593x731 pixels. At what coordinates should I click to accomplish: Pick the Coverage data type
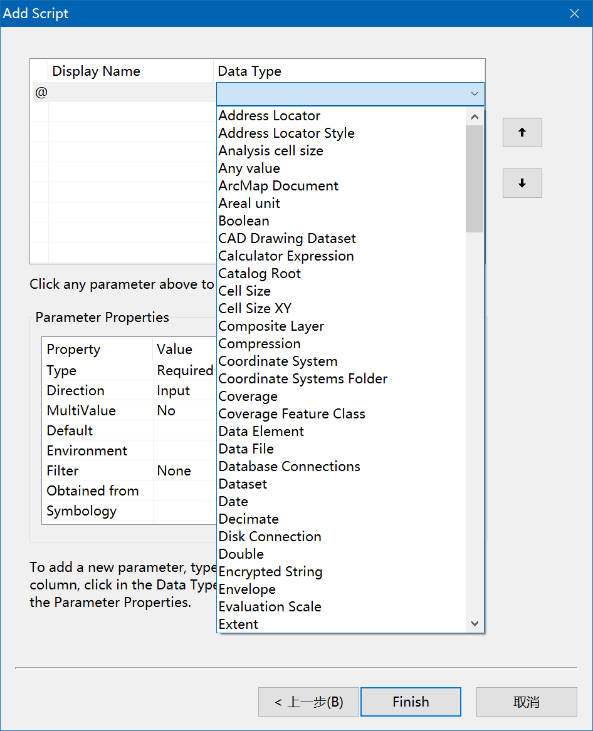pyautogui.click(x=341, y=397)
